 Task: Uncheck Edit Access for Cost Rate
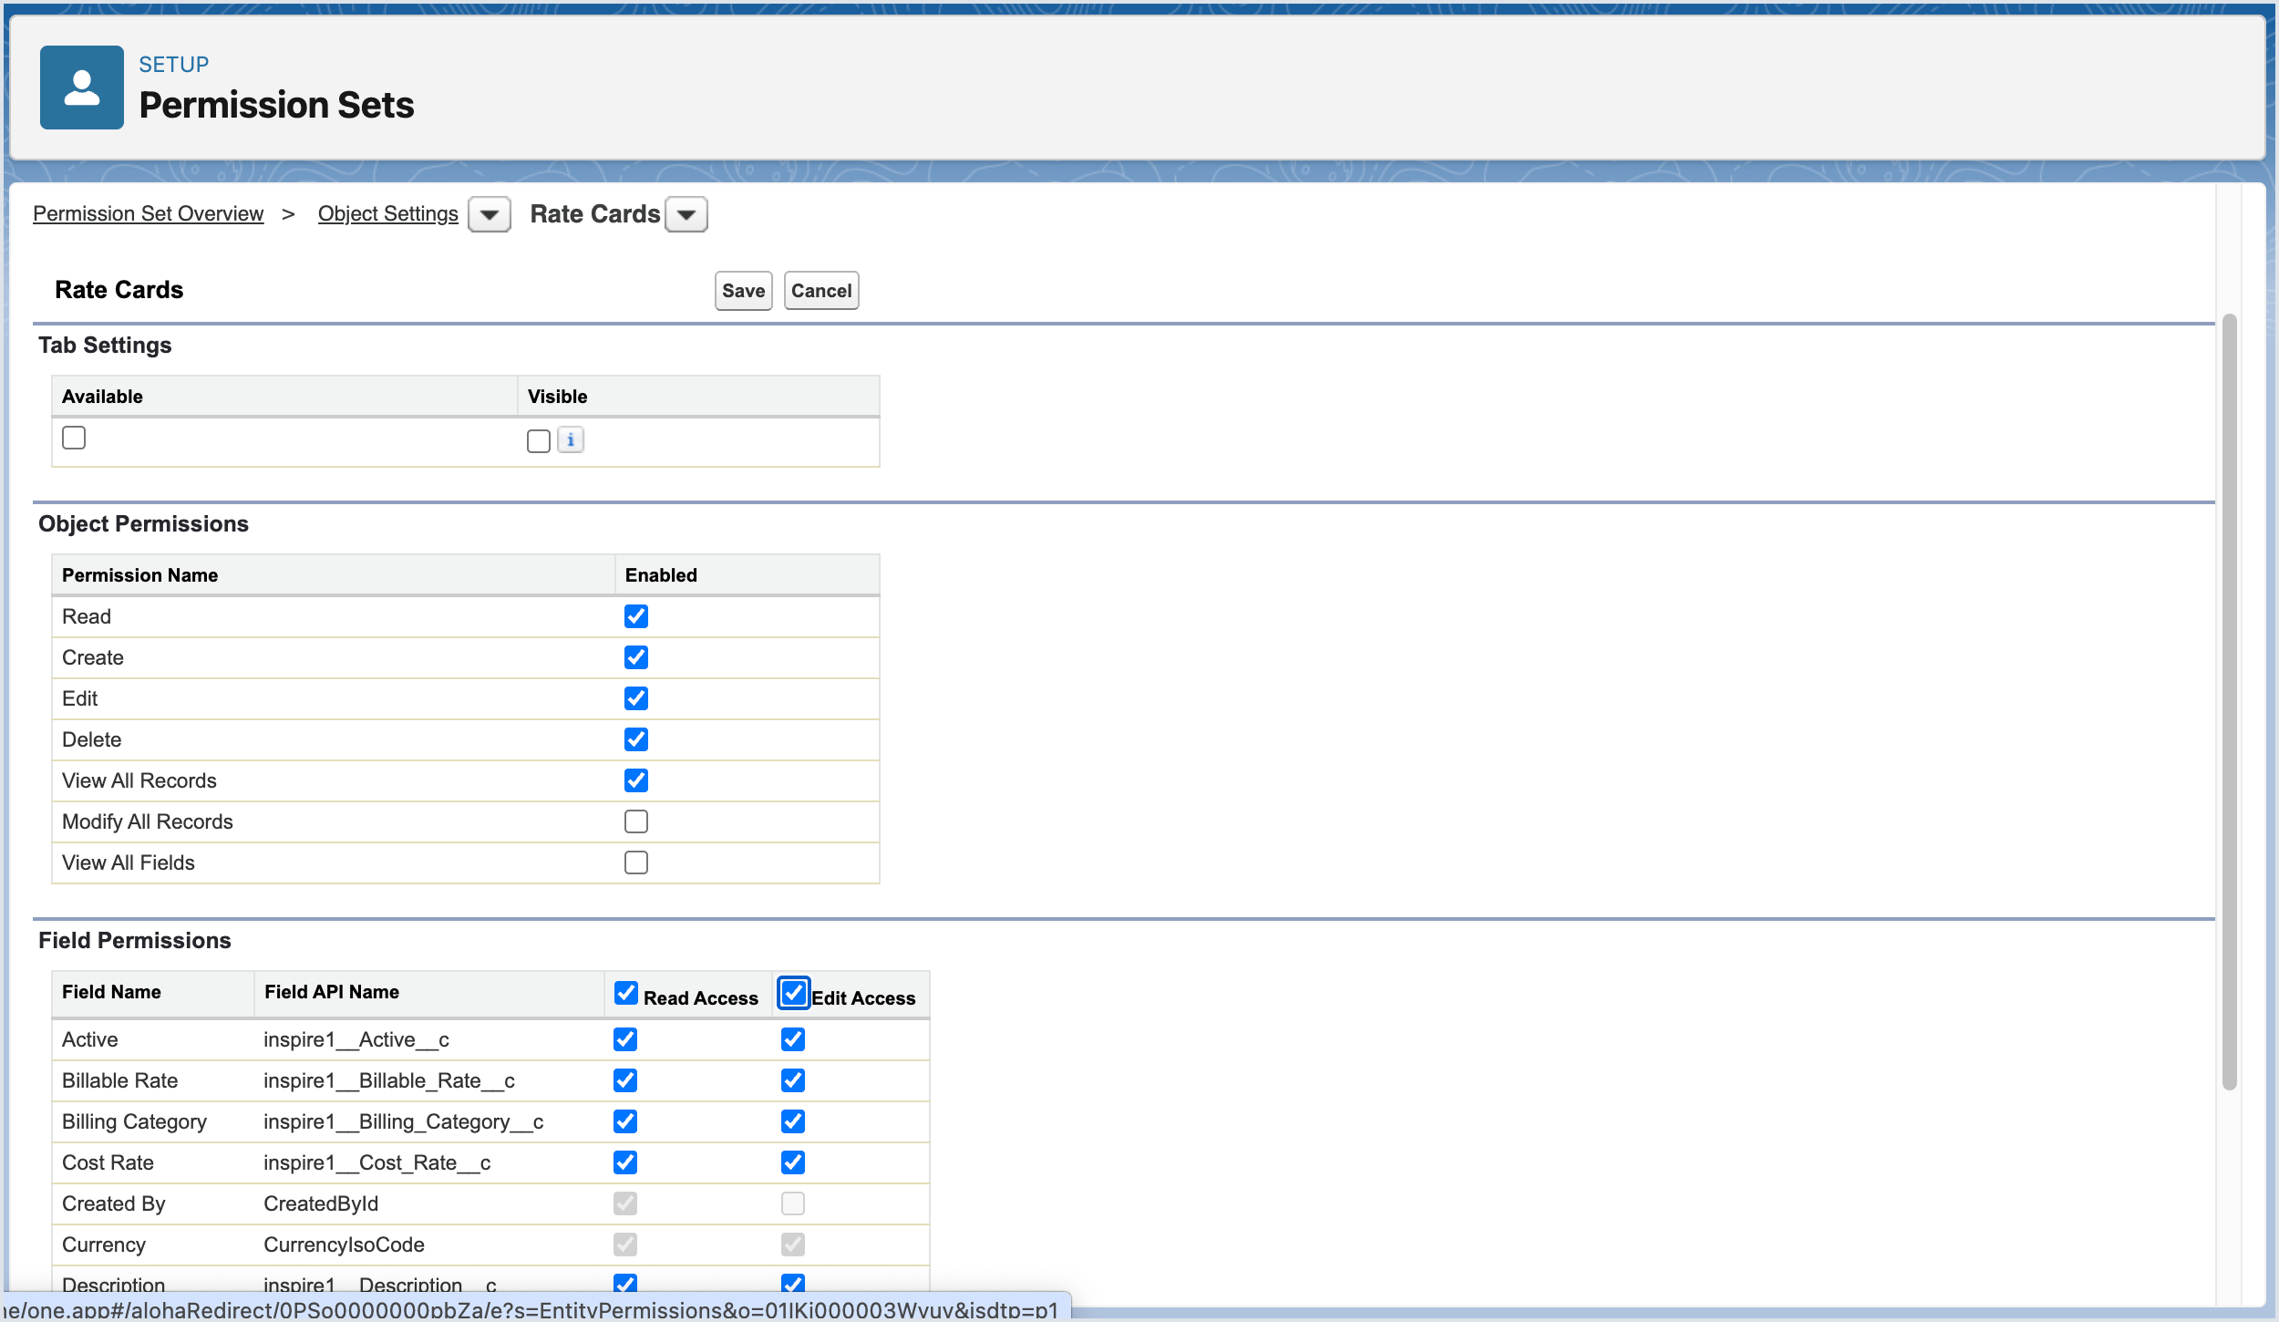[x=793, y=1162]
